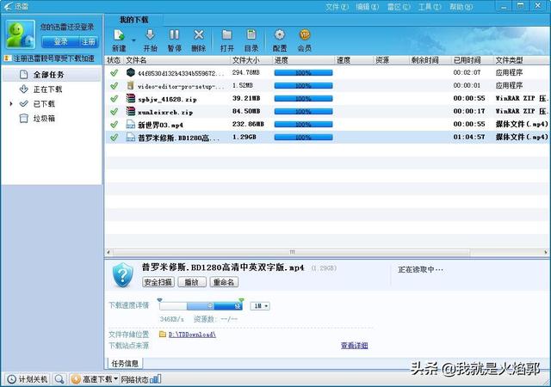Viewport: 551px width, 387px height.
Task: Click the 开始 start download icon
Action: tap(150, 35)
